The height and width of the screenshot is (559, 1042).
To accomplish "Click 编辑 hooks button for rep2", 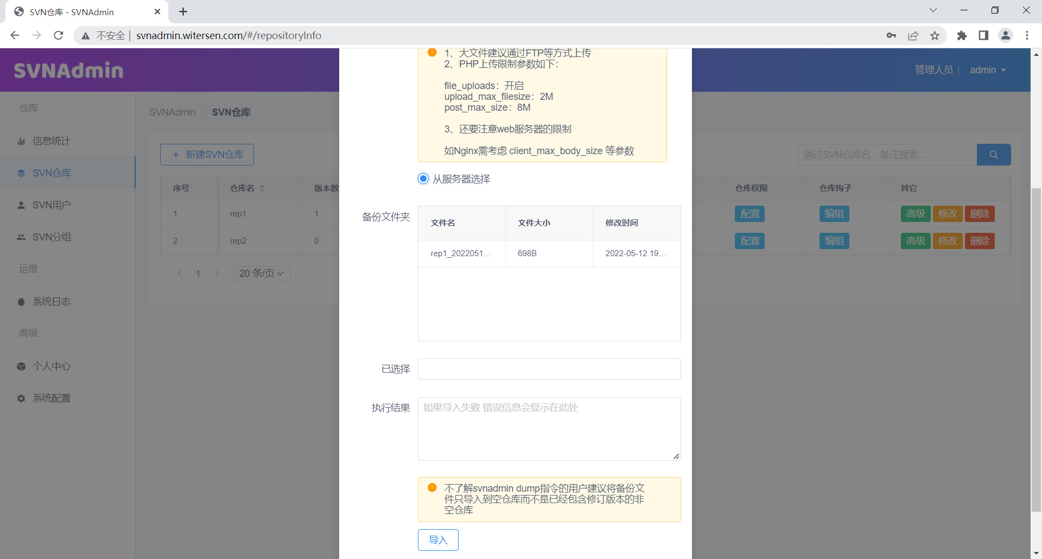I will [834, 241].
